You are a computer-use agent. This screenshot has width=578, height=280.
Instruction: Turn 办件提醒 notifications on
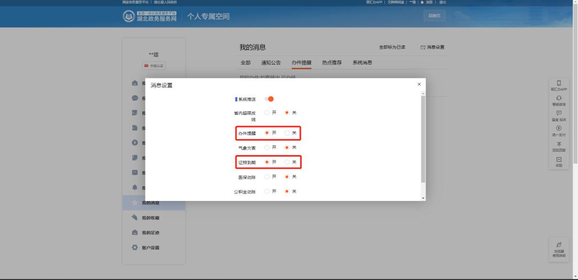(x=267, y=133)
